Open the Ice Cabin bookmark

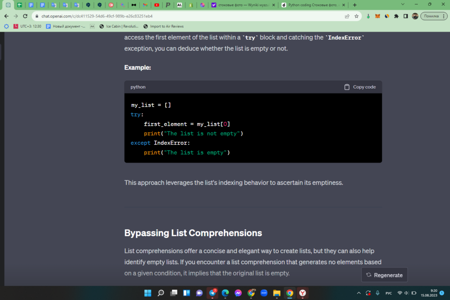click(119, 26)
